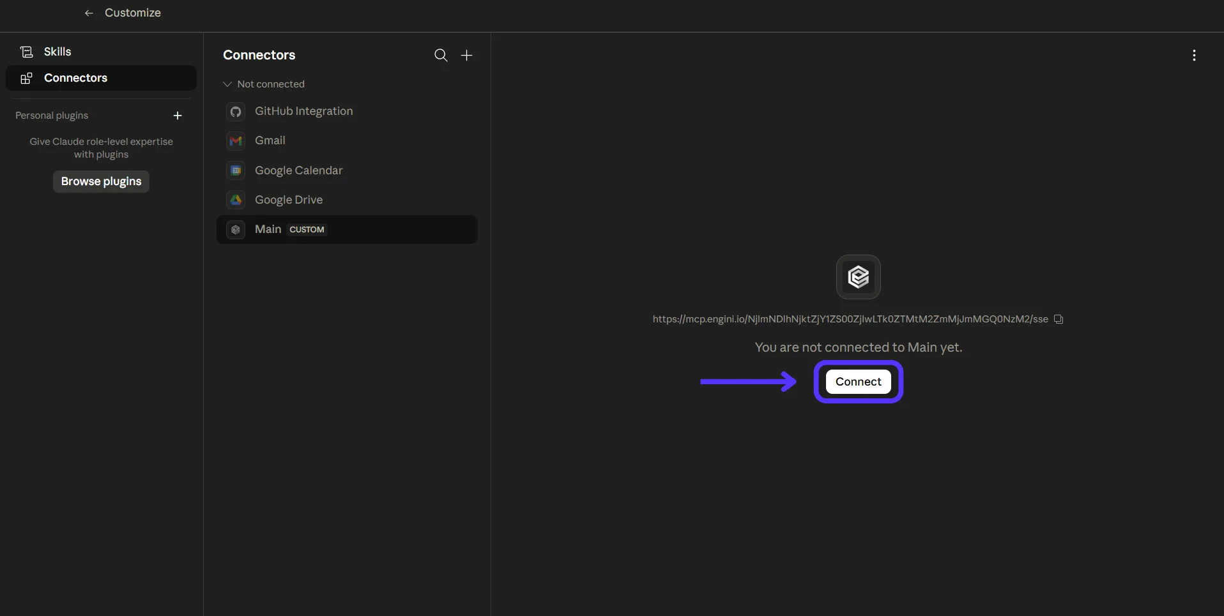
Task: Click the Connect button
Action: pos(859,382)
